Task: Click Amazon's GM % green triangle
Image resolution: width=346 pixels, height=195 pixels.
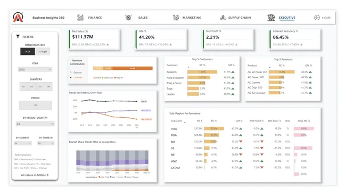Action: [233, 72]
